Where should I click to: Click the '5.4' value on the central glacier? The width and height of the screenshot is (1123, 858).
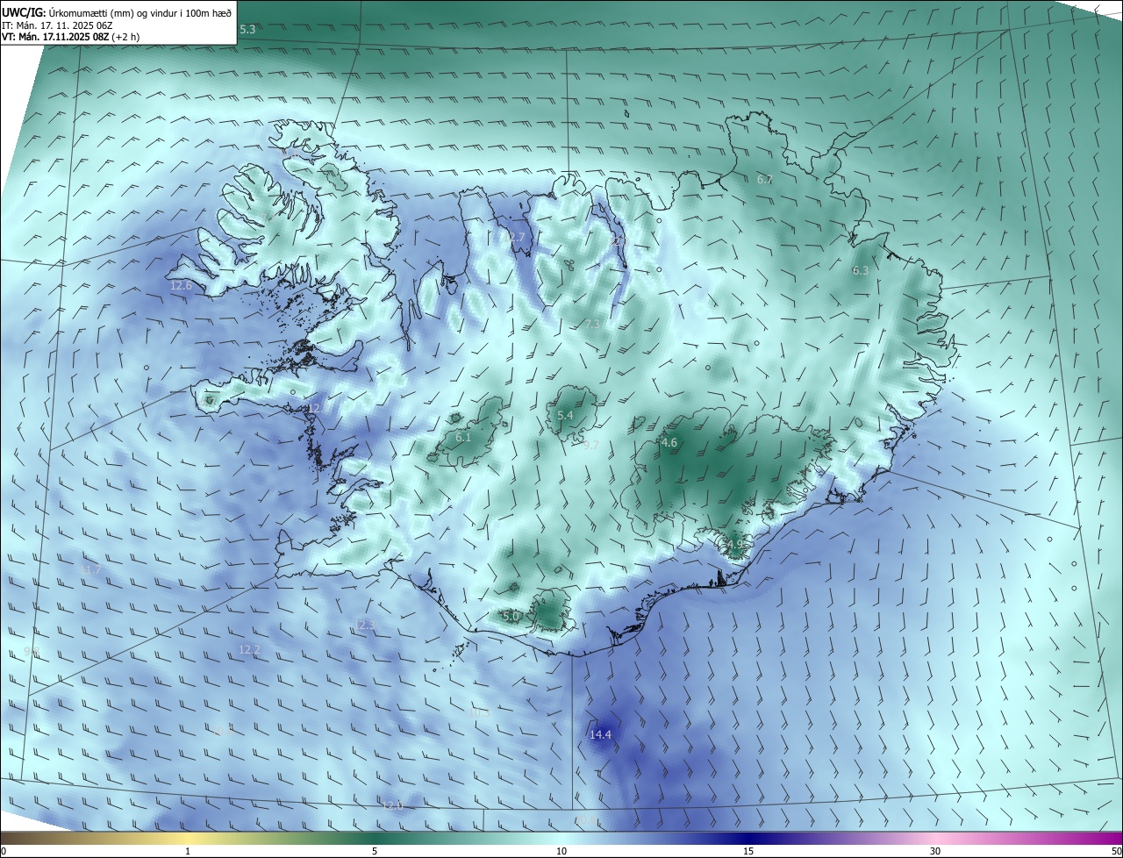[565, 416]
